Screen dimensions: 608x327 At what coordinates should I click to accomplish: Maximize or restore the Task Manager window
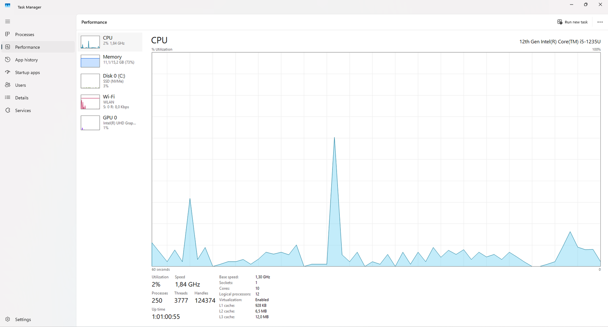point(586,5)
